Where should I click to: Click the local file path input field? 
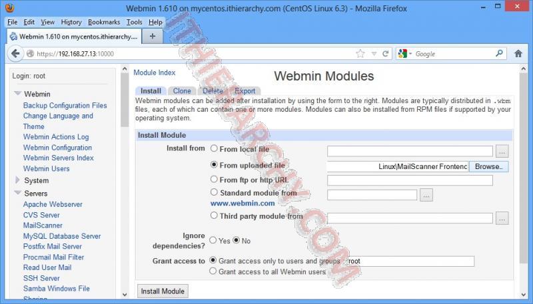coord(410,151)
